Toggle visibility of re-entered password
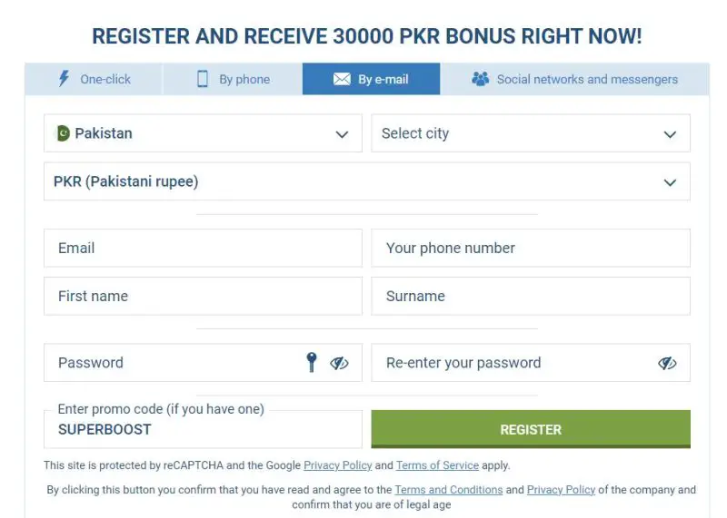727x518 pixels. click(667, 363)
